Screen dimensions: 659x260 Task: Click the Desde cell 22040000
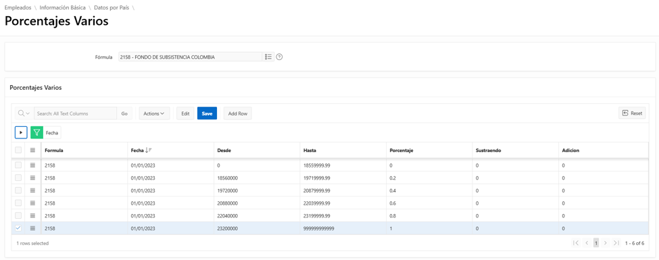coord(256,215)
